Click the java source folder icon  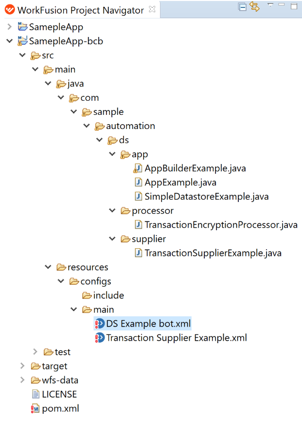[61, 84]
